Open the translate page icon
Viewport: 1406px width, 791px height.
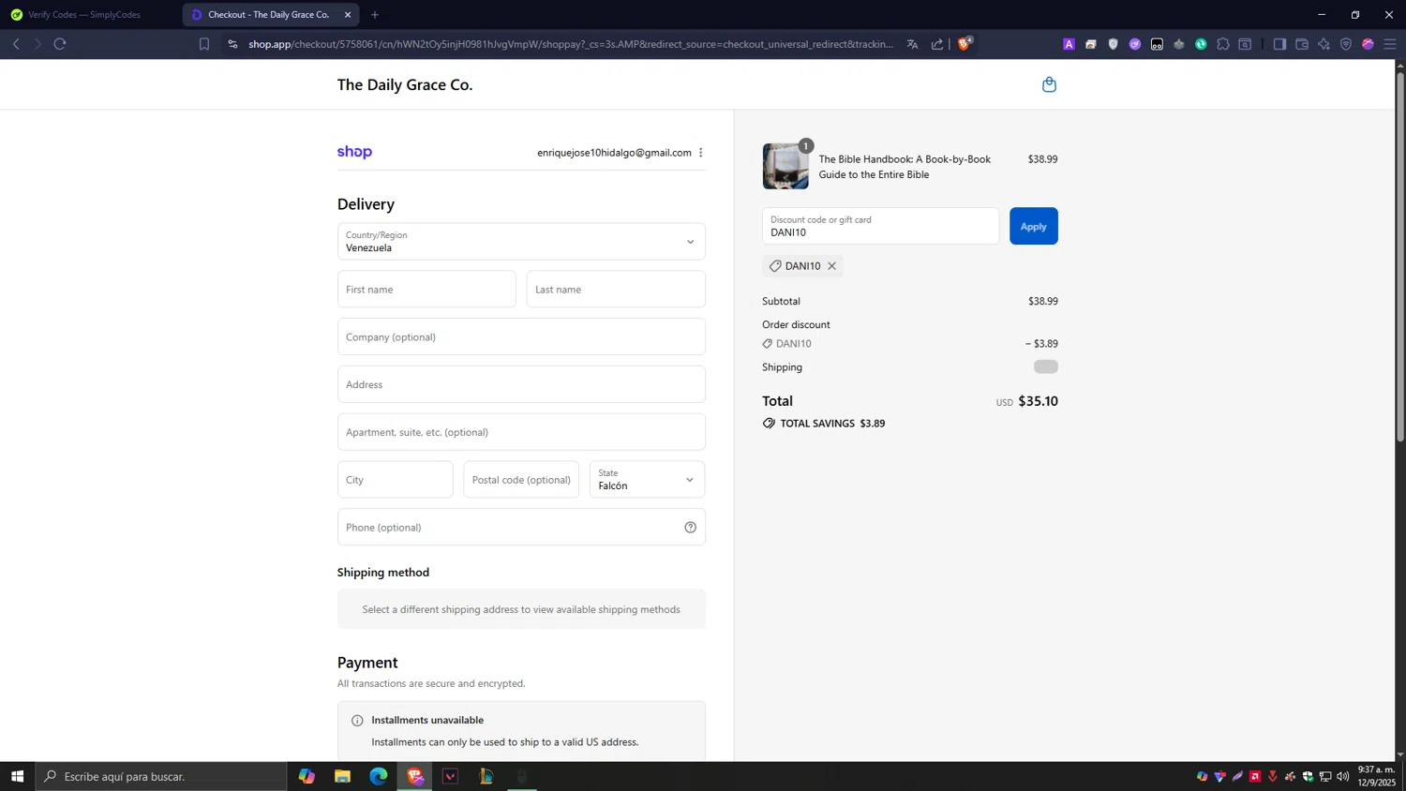click(x=912, y=44)
